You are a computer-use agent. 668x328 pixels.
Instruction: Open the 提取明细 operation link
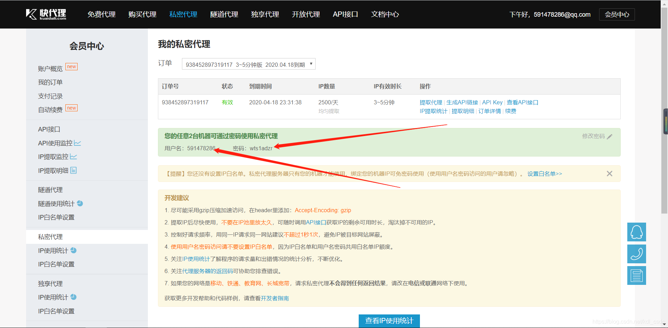click(463, 111)
